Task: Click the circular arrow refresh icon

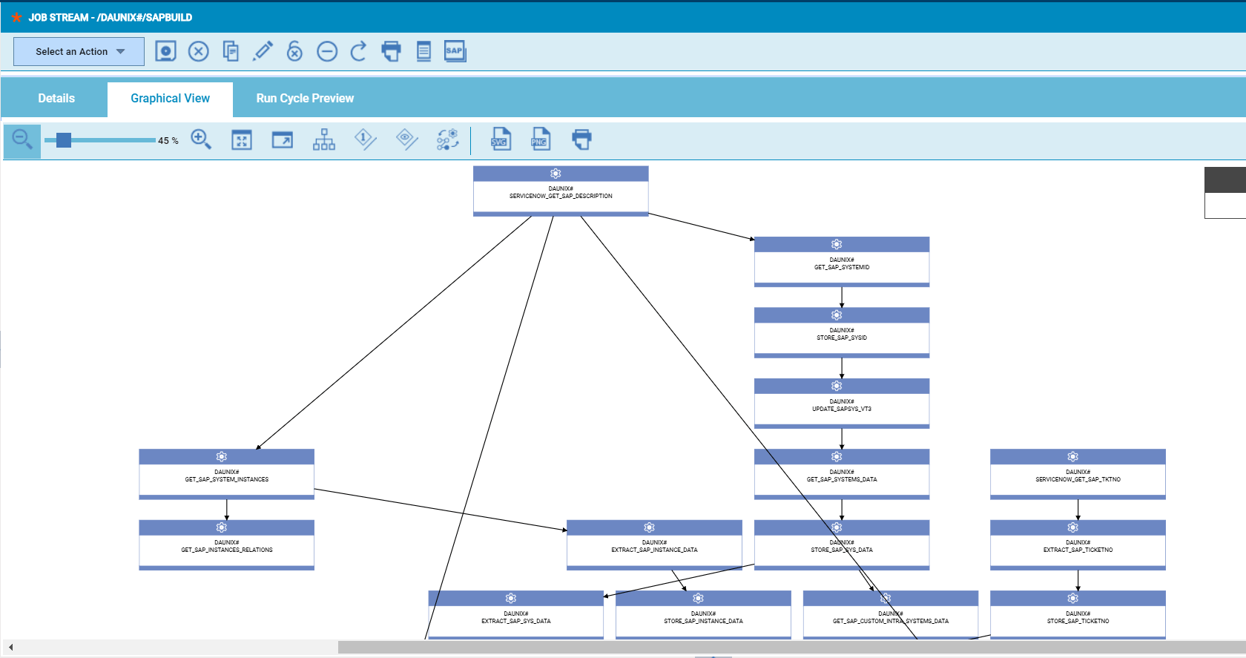Action: (x=358, y=51)
